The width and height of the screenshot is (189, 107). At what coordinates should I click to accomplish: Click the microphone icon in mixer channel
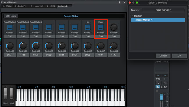click(x=161, y=87)
